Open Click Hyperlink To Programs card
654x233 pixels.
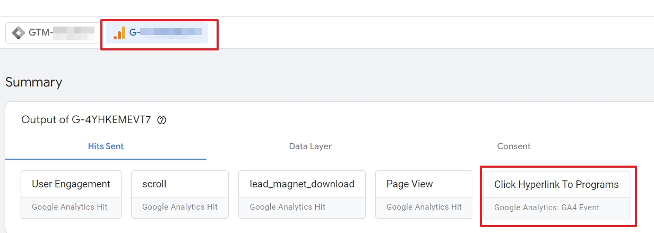pyautogui.click(x=556, y=195)
